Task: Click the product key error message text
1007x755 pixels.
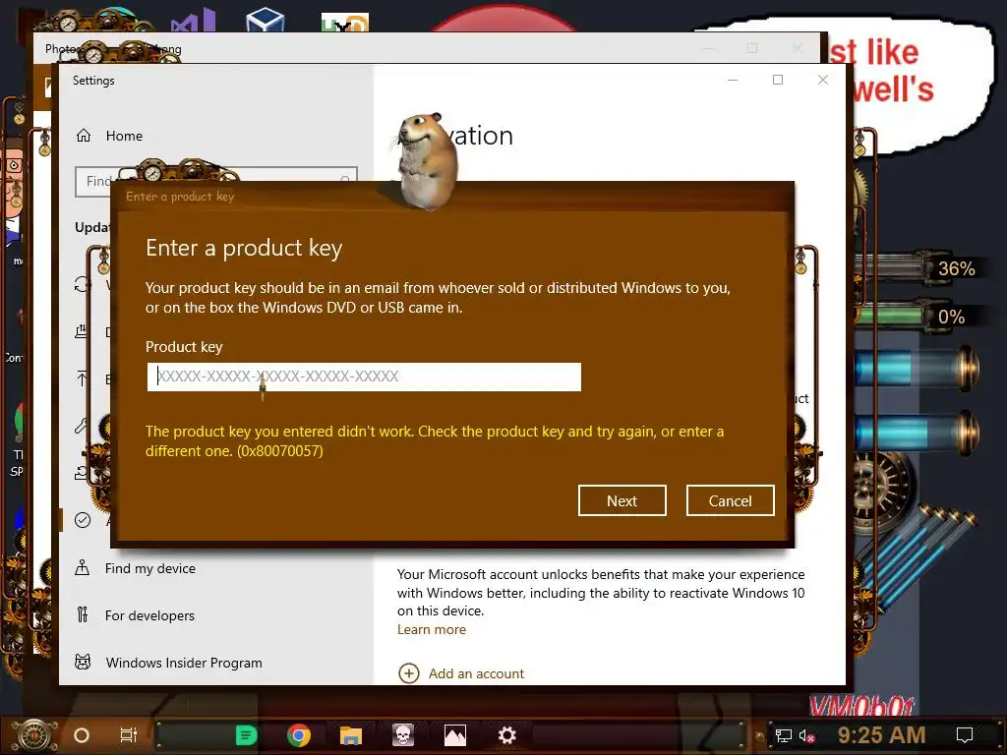Action: pyautogui.click(x=434, y=441)
